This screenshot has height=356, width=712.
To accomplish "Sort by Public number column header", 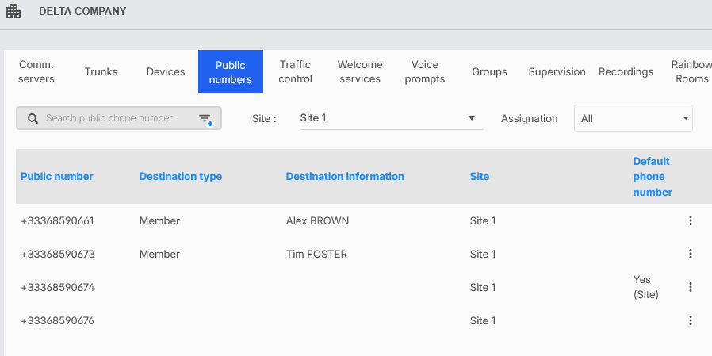I will coord(57,177).
